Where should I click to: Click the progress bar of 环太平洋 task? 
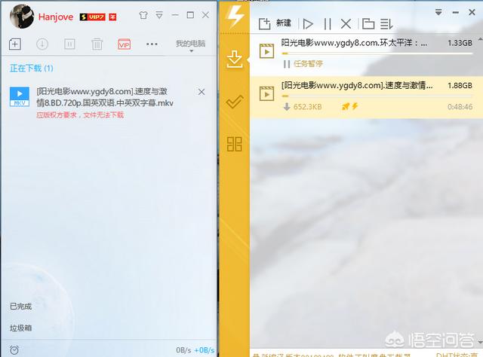pos(377,53)
